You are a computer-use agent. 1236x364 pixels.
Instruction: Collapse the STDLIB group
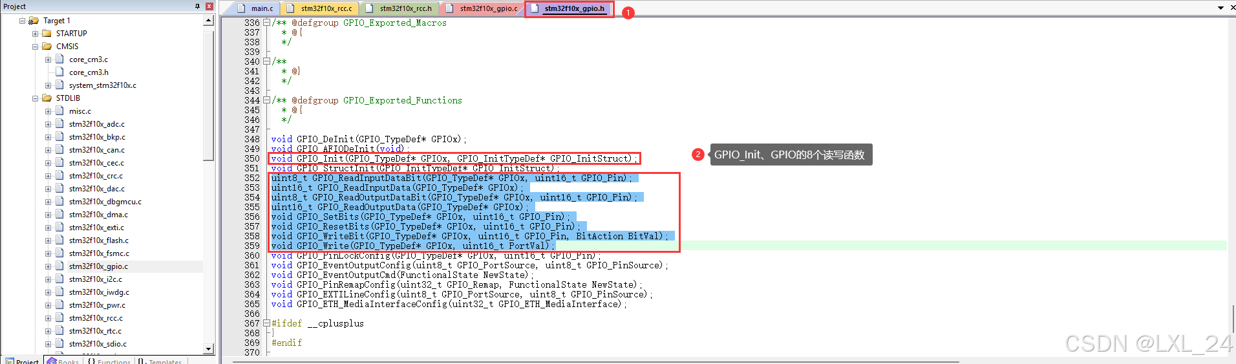pyautogui.click(x=35, y=98)
